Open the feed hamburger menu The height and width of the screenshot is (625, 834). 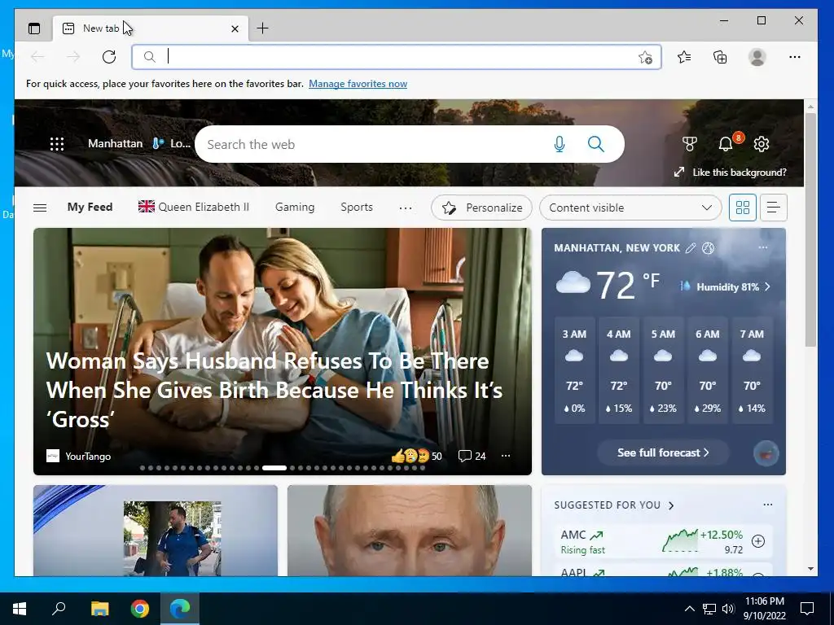pos(40,208)
